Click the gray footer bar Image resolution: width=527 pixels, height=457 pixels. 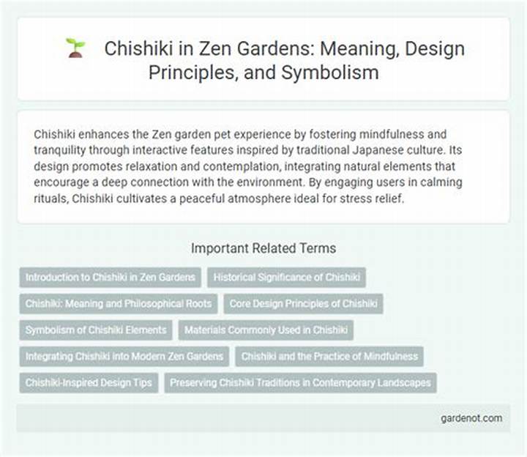click(x=263, y=418)
